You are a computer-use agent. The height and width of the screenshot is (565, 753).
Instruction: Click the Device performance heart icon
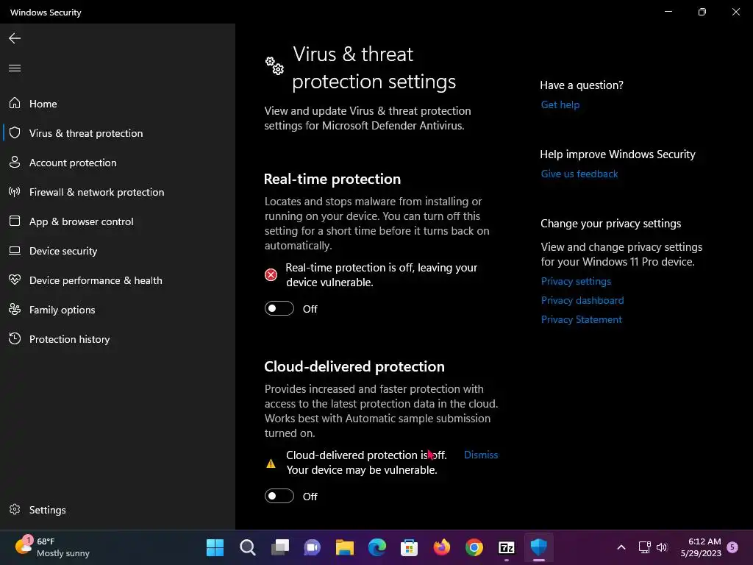coord(15,280)
